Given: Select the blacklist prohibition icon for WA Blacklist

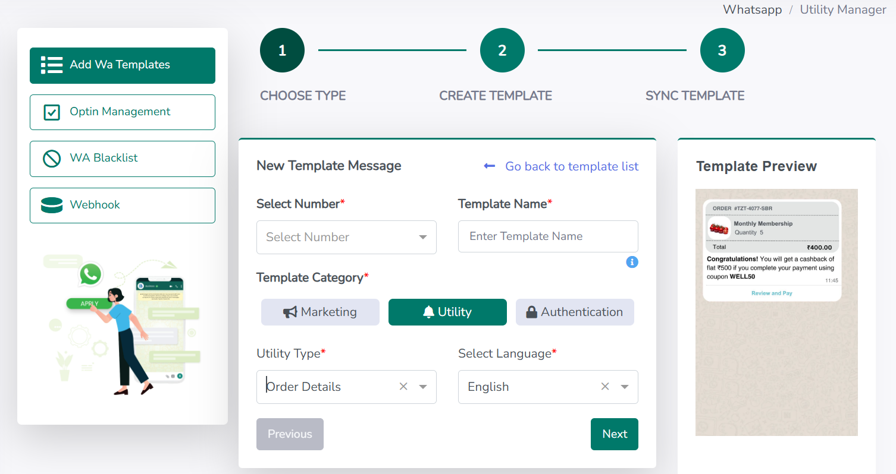Looking at the screenshot, I should click(x=52, y=159).
